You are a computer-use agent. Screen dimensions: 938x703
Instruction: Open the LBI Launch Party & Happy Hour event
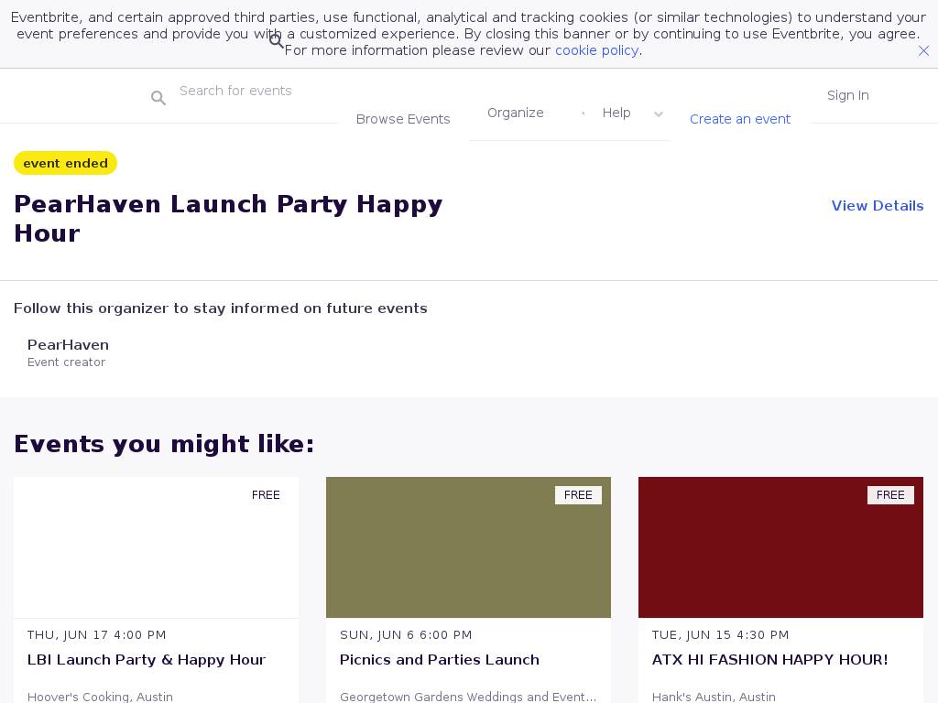(x=147, y=660)
